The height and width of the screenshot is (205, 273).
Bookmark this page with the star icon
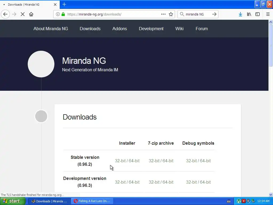click(x=171, y=14)
